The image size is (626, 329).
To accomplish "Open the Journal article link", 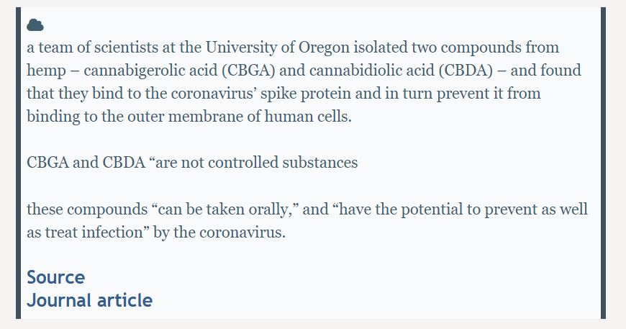I will coord(89,300).
